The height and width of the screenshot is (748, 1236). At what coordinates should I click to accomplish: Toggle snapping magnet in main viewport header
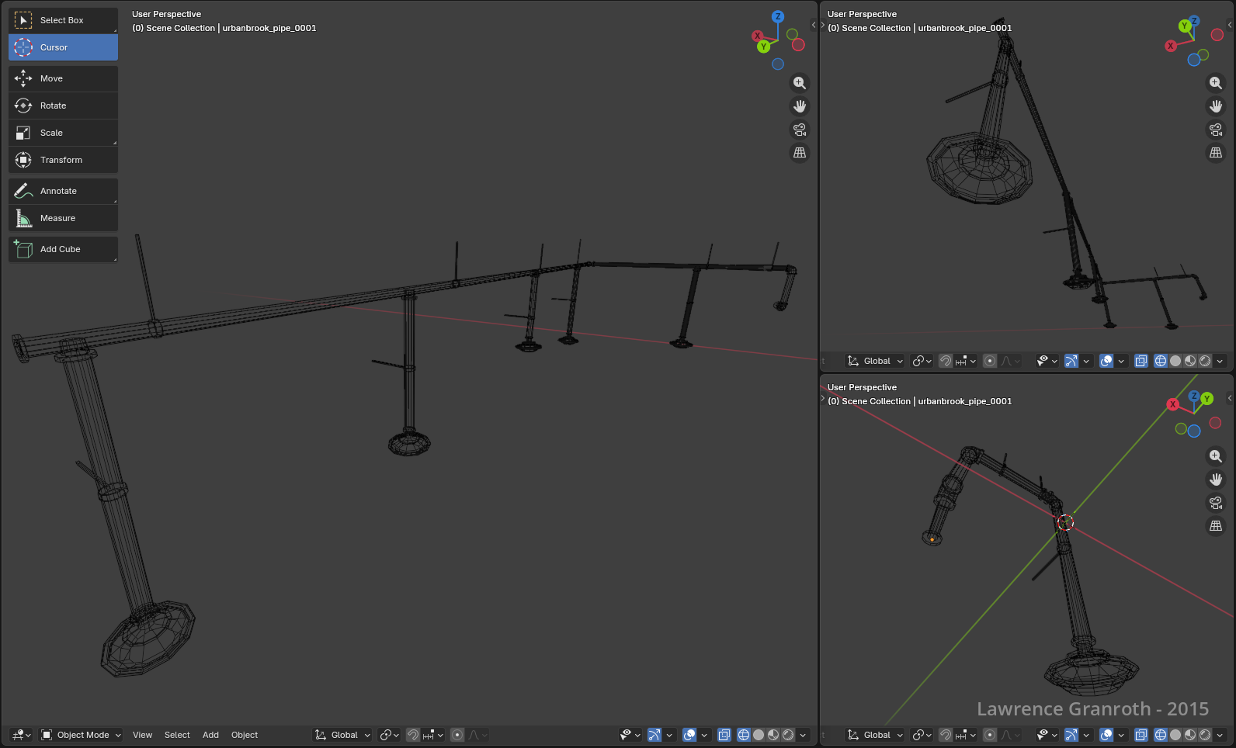(x=413, y=735)
